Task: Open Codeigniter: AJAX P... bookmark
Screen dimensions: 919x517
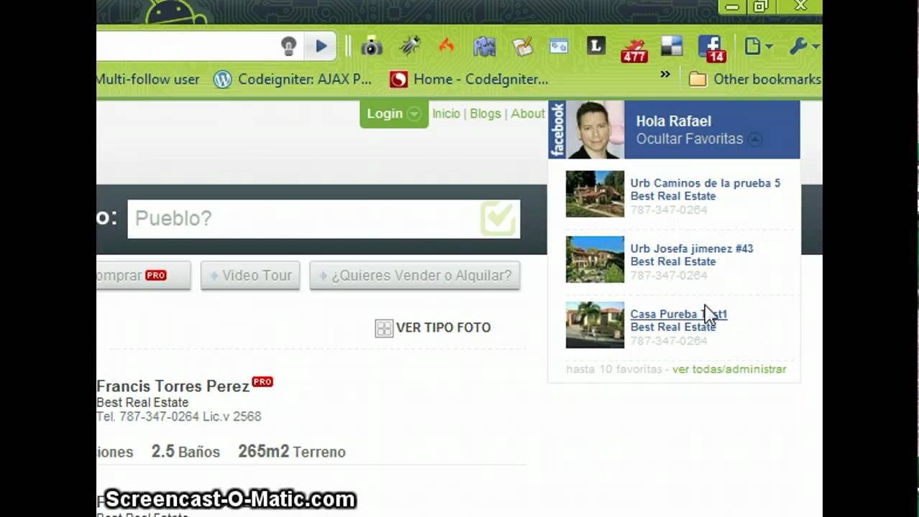Action: point(293,79)
